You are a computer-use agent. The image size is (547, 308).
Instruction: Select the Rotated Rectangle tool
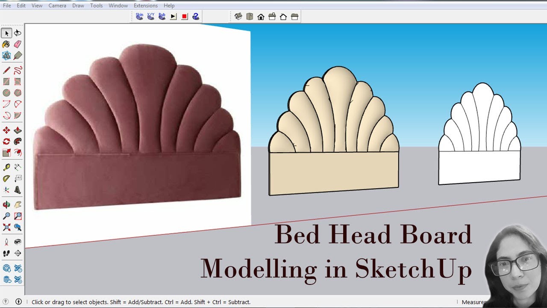(18, 81)
